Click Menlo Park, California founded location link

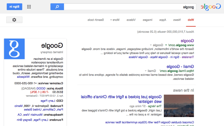click(39, 108)
